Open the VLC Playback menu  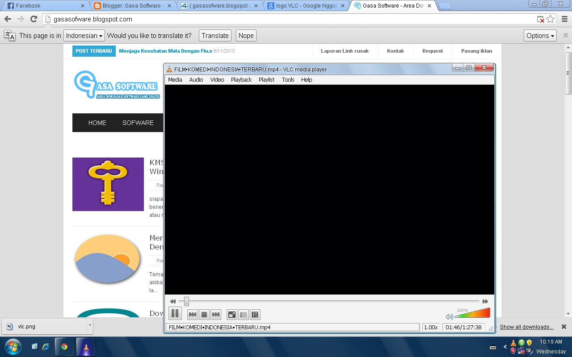pos(241,79)
